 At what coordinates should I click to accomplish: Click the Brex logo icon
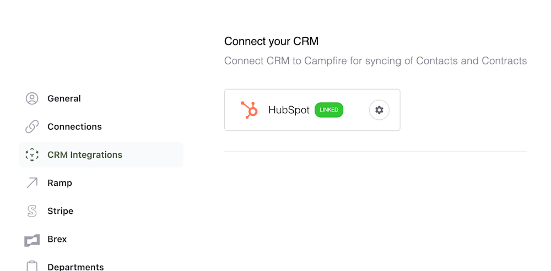(32, 240)
